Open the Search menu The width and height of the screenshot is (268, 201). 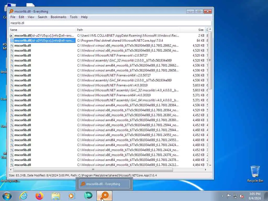pos(42,17)
